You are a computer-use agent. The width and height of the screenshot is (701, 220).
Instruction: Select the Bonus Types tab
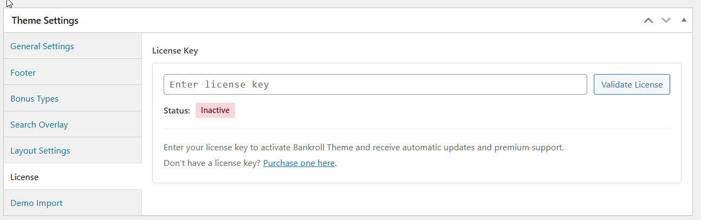tap(35, 99)
